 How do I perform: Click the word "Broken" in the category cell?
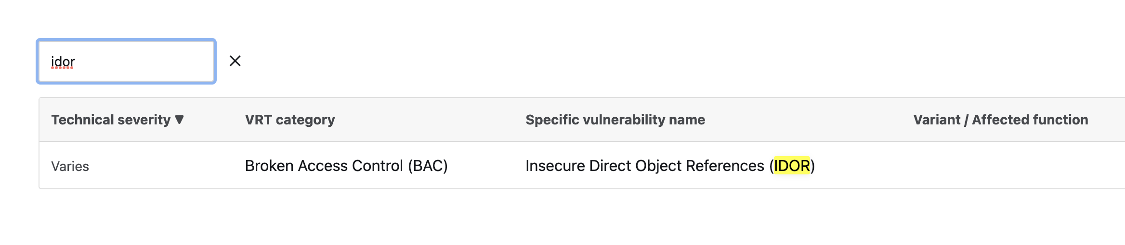tap(269, 166)
